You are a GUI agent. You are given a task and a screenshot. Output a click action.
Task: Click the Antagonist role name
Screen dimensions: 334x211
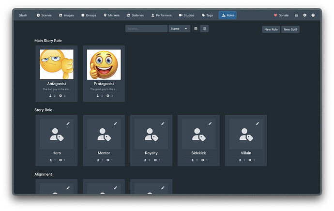coord(57,84)
